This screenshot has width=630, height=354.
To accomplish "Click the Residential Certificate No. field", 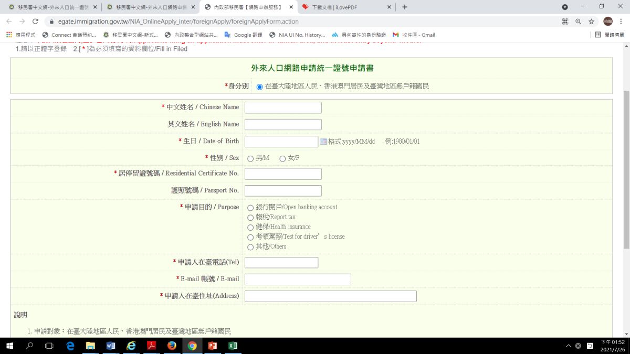I will [283, 174].
